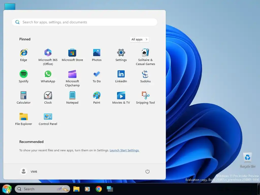The width and height of the screenshot is (260, 195).
Task: Open the Edge pinned app
Action: pos(24,55)
